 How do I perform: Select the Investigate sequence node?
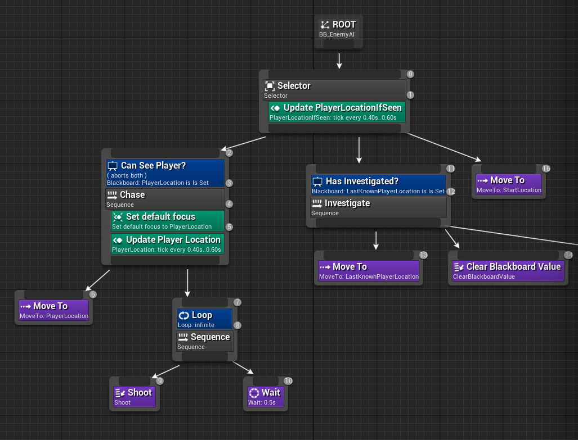click(378, 207)
